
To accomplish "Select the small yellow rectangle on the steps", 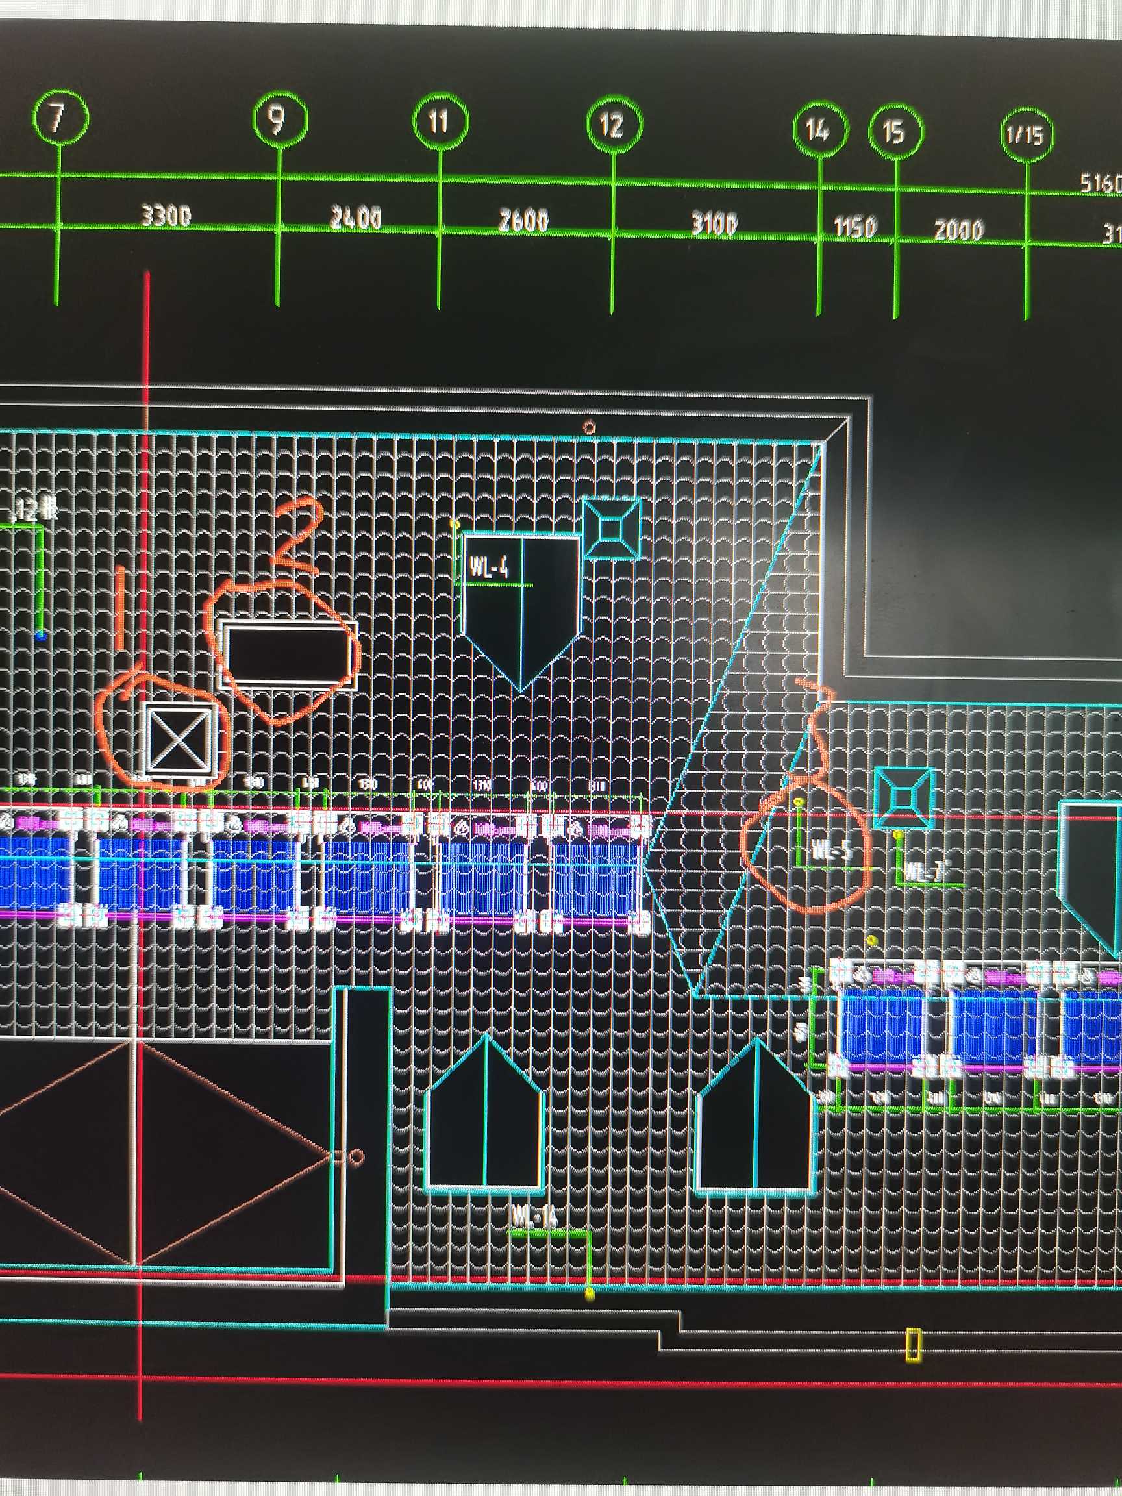I will point(913,1345).
